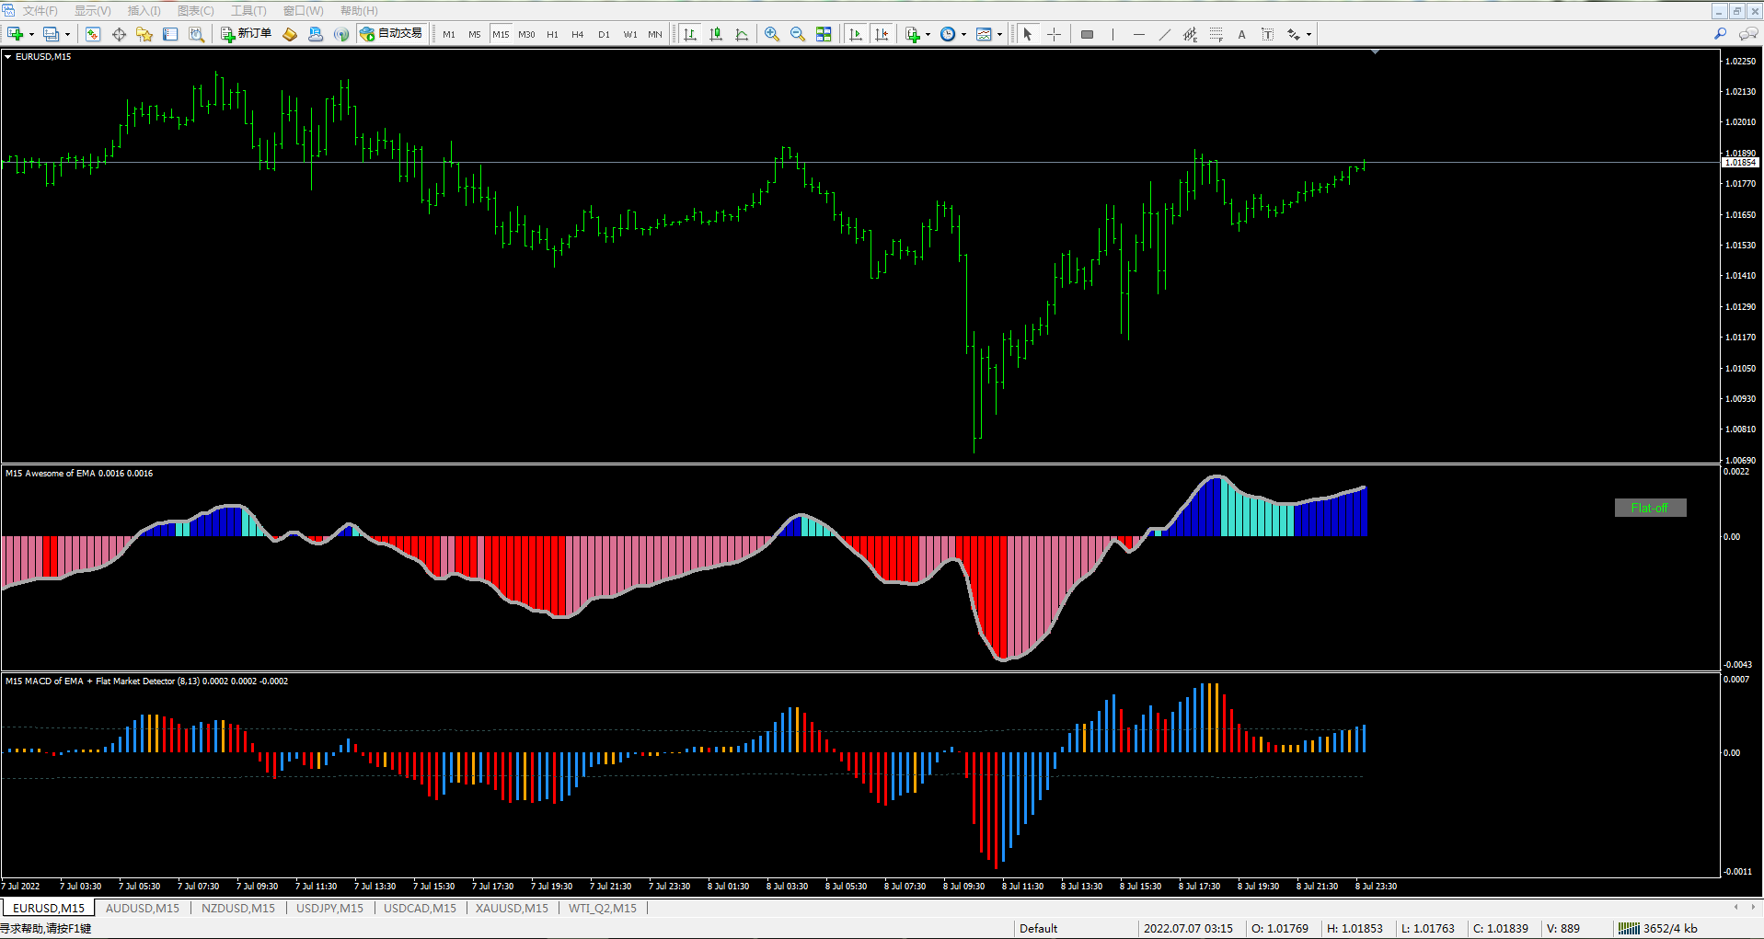Toggle Chart Shift in toolbar
This screenshot has height=939, width=1764.
(881, 34)
